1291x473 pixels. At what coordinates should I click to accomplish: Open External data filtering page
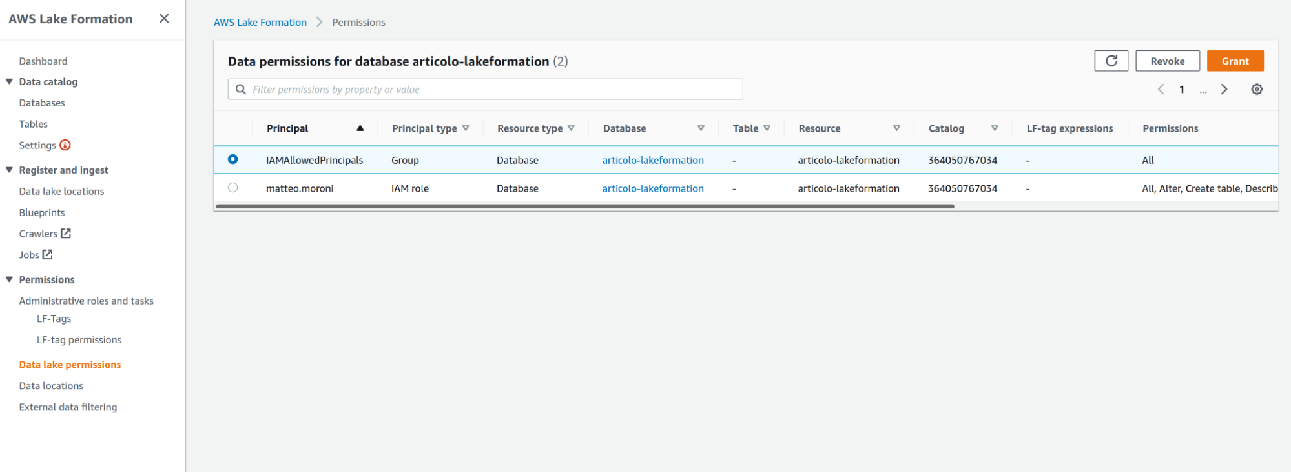68,407
